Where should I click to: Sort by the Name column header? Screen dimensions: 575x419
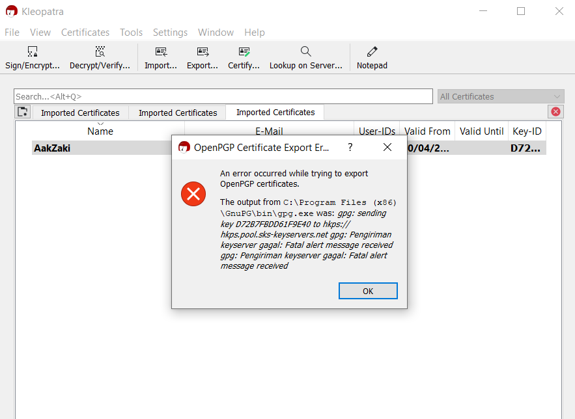(100, 131)
